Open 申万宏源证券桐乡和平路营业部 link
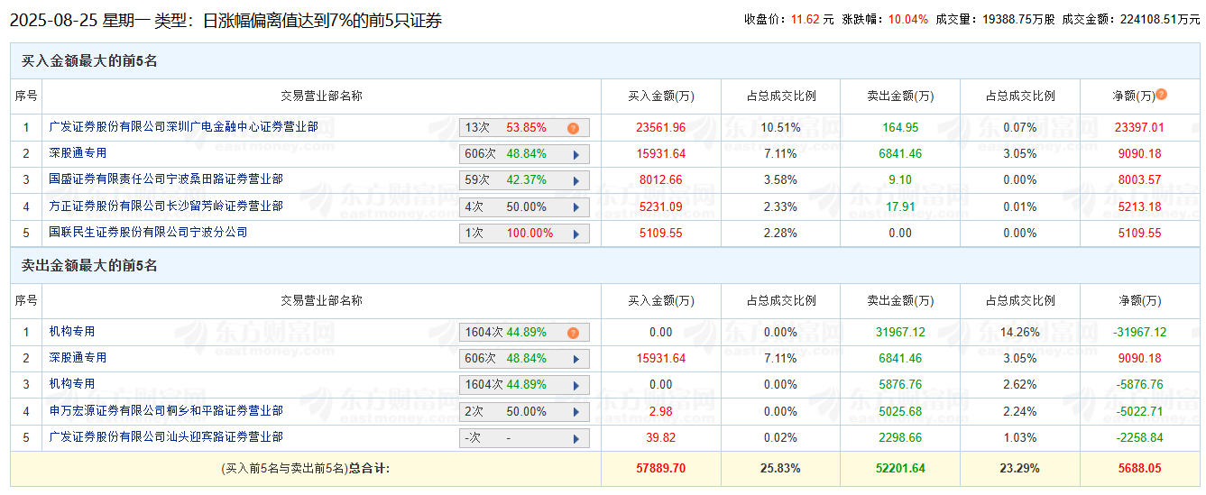1206x495 pixels. coord(166,410)
